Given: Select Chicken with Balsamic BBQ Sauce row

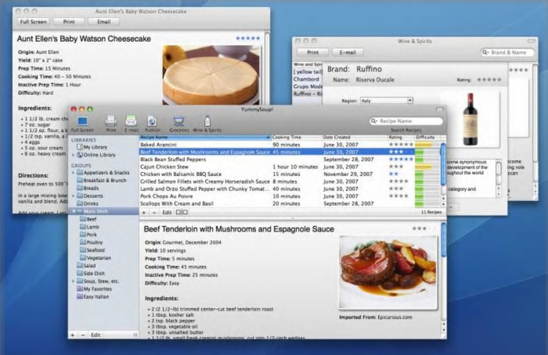Looking at the screenshot, I should [x=290, y=174].
